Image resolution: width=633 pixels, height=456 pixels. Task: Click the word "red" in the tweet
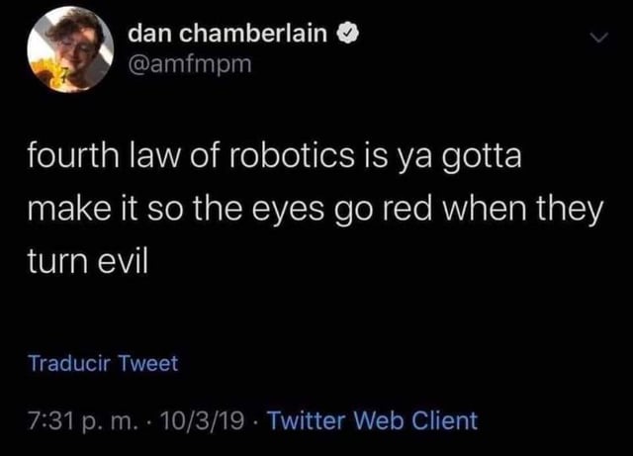[x=407, y=209]
